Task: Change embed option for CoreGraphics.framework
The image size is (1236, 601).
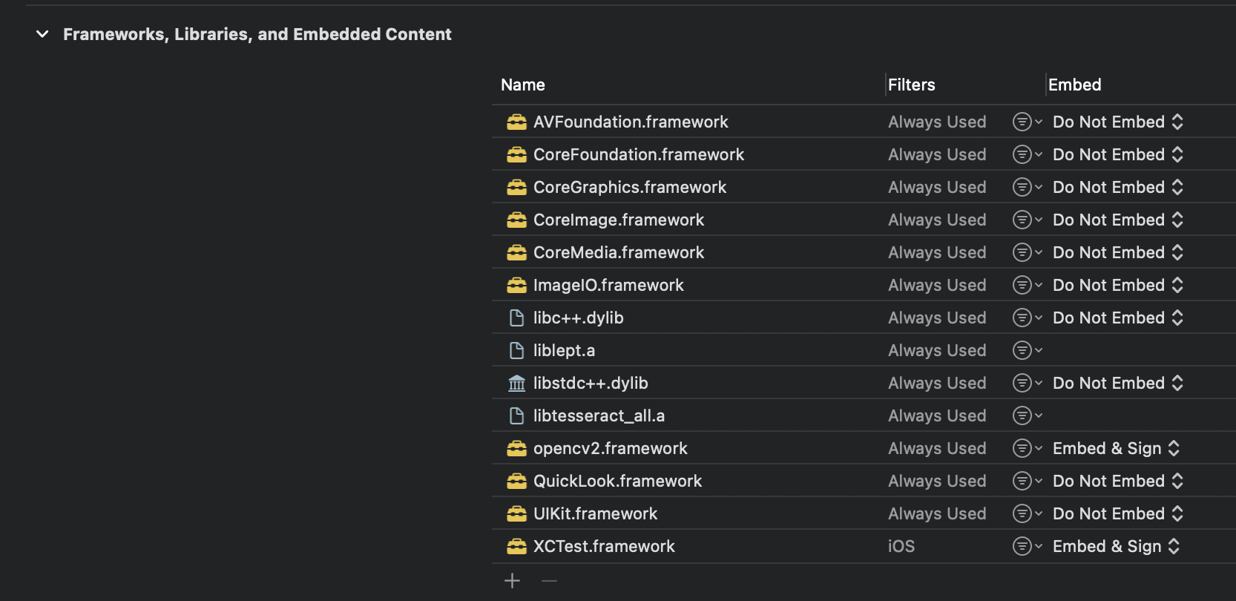Action: coord(1118,187)
